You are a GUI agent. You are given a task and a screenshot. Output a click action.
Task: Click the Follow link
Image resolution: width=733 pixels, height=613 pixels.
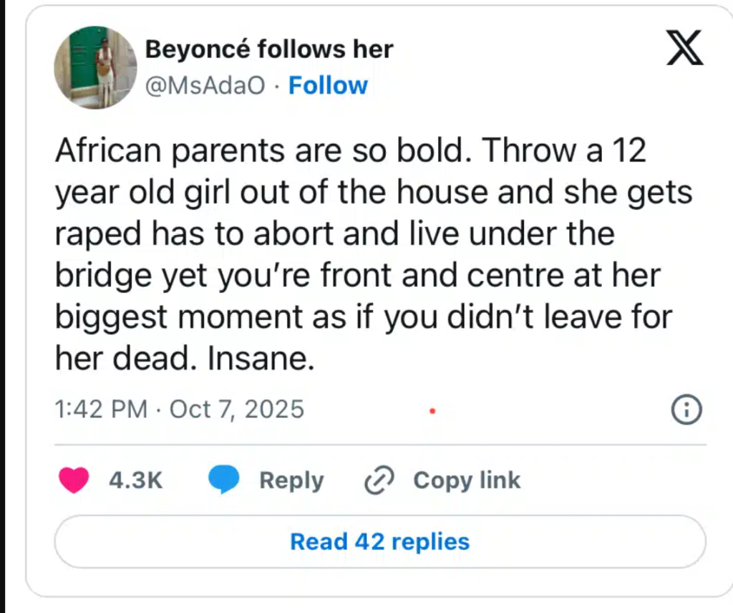pos(327,85)
